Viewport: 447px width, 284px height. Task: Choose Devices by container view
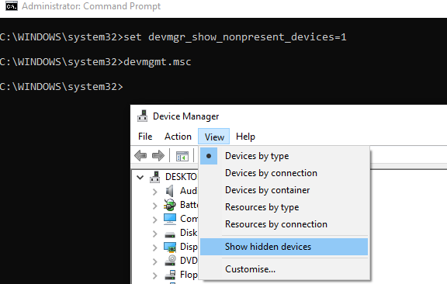pos(284,190)
